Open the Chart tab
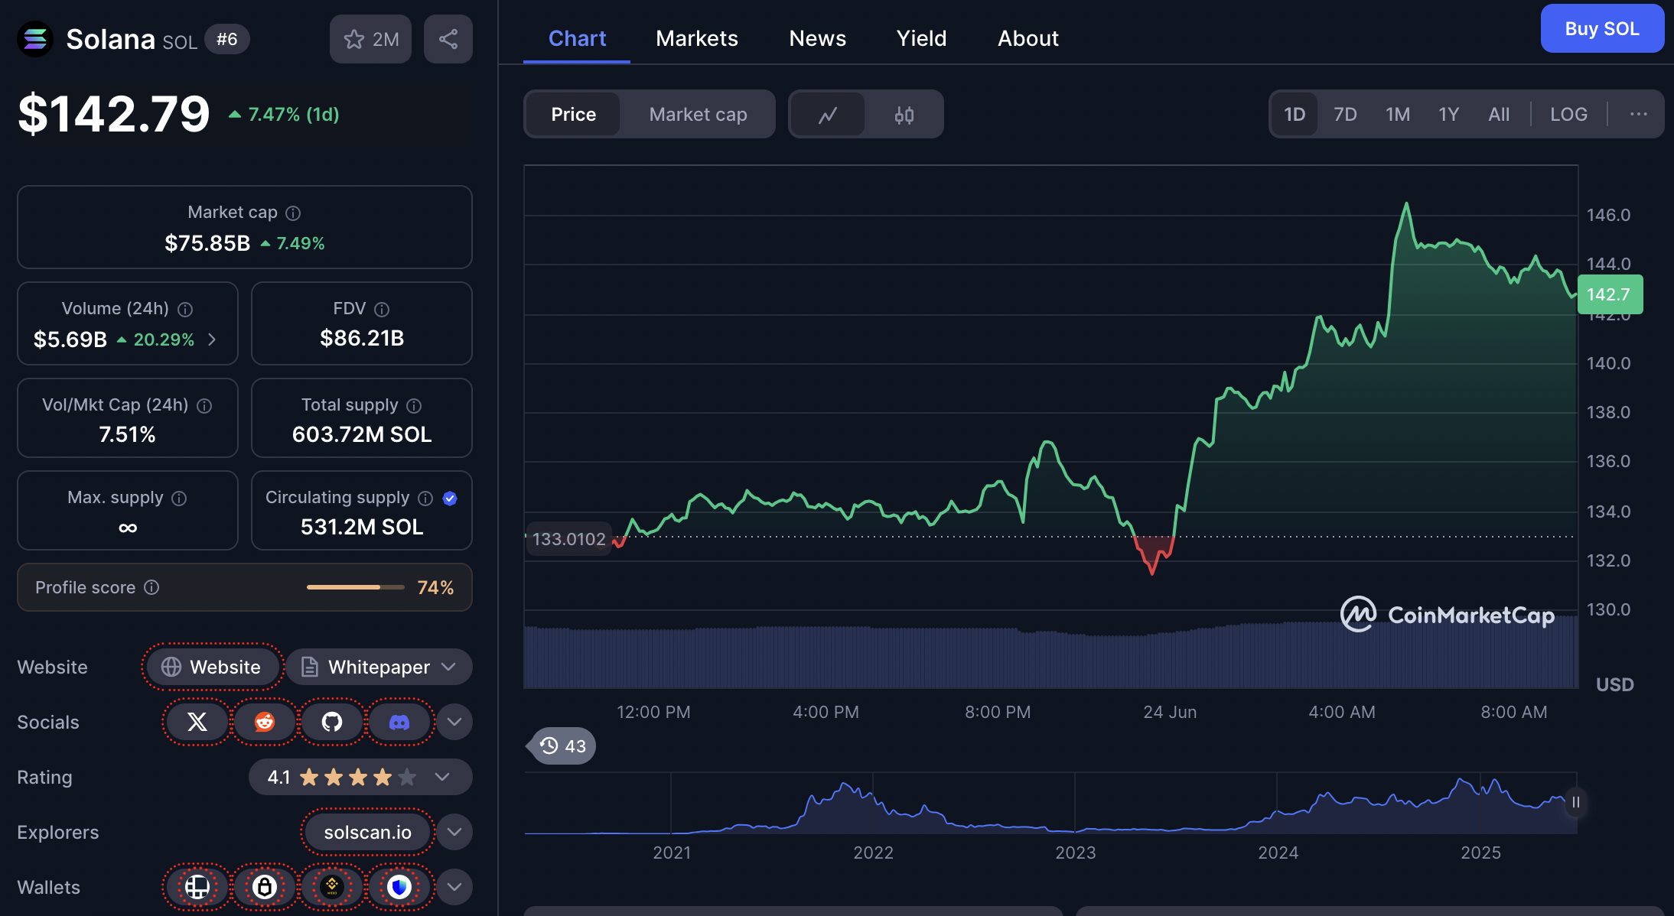The image size is (1674, 916). [577, 38]
